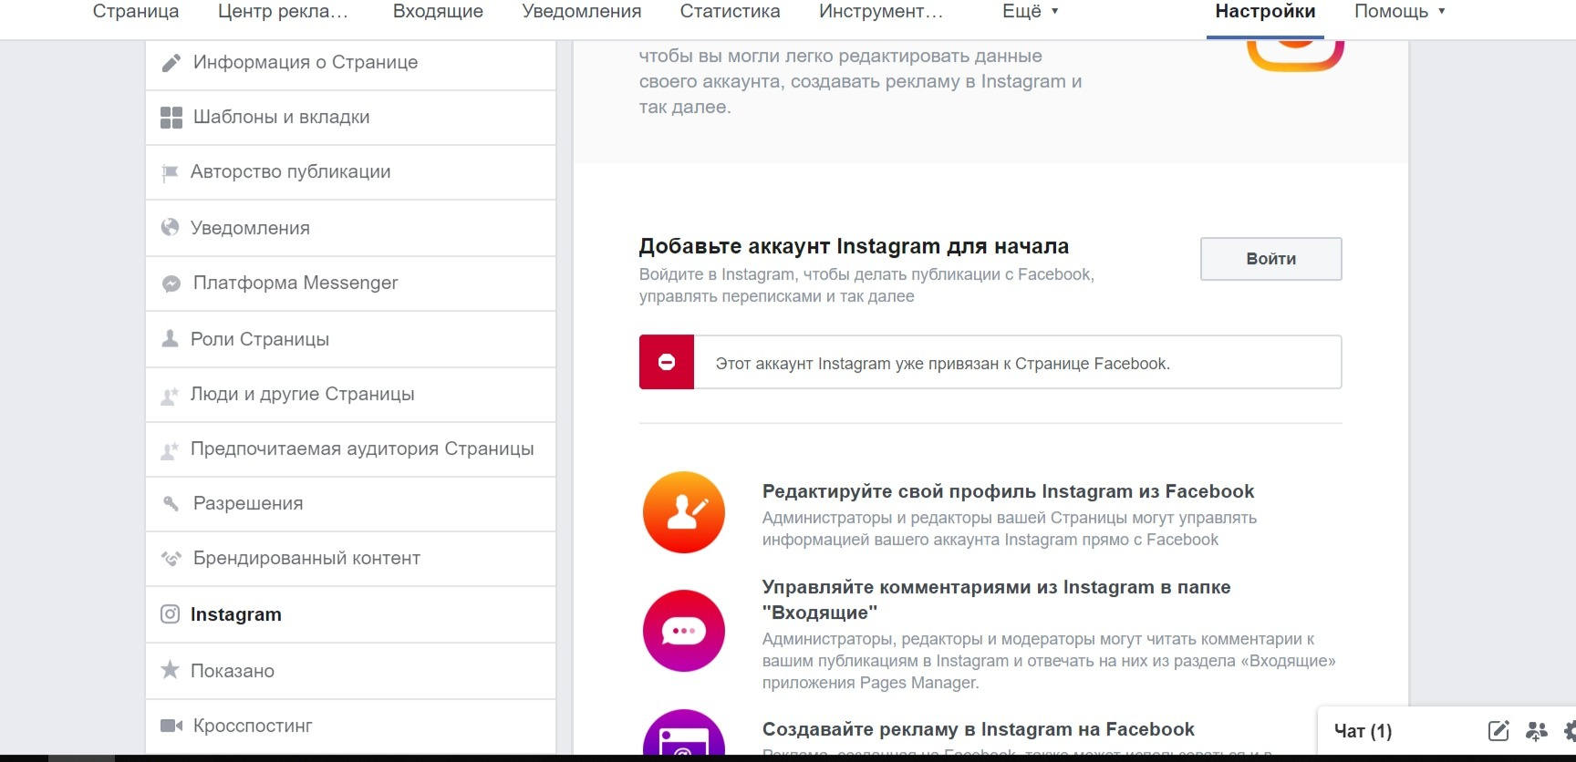Click the video camera icon beside Кросспостинг
Screen dimensions: 1576x762
coord(171,726)
